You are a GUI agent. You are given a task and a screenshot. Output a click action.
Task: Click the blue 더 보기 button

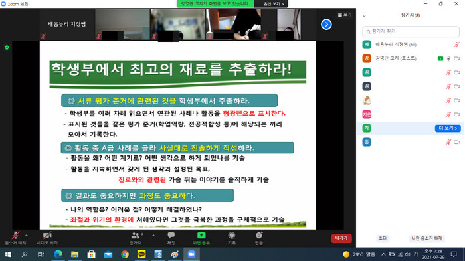click(448, 128)
